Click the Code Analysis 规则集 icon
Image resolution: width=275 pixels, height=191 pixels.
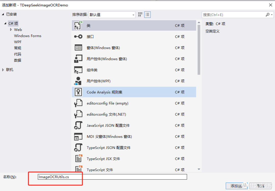[x=78, y=92]
